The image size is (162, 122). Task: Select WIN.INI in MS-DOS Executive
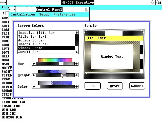[x=9, y=114]
